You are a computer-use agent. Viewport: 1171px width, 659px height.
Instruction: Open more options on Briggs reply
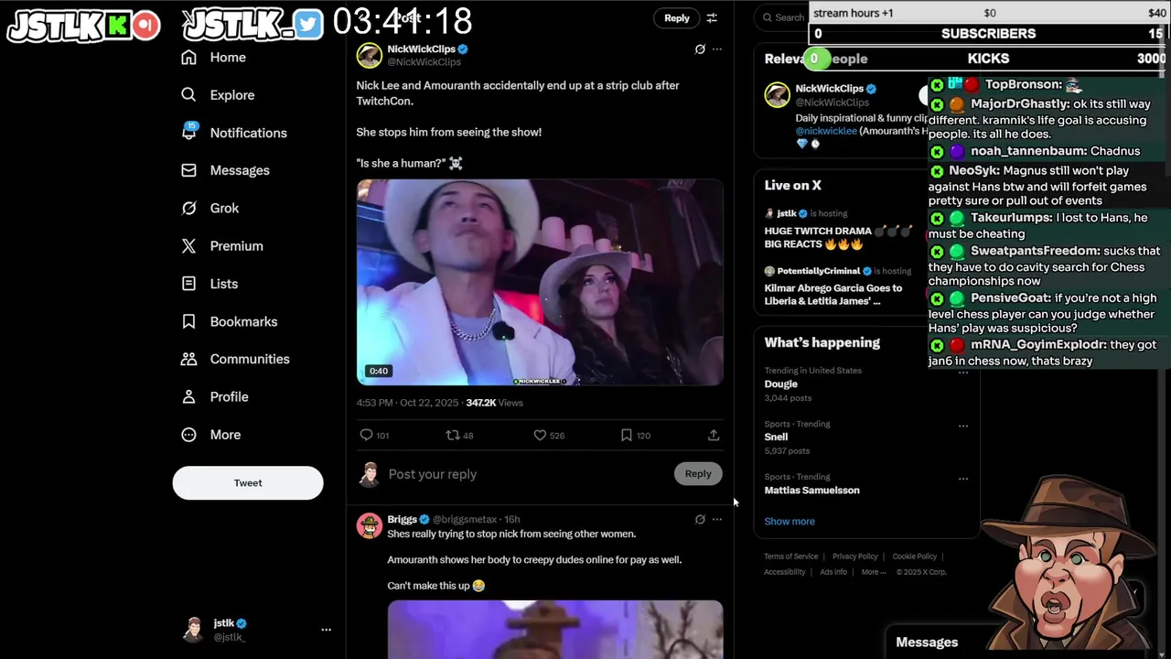717,520
